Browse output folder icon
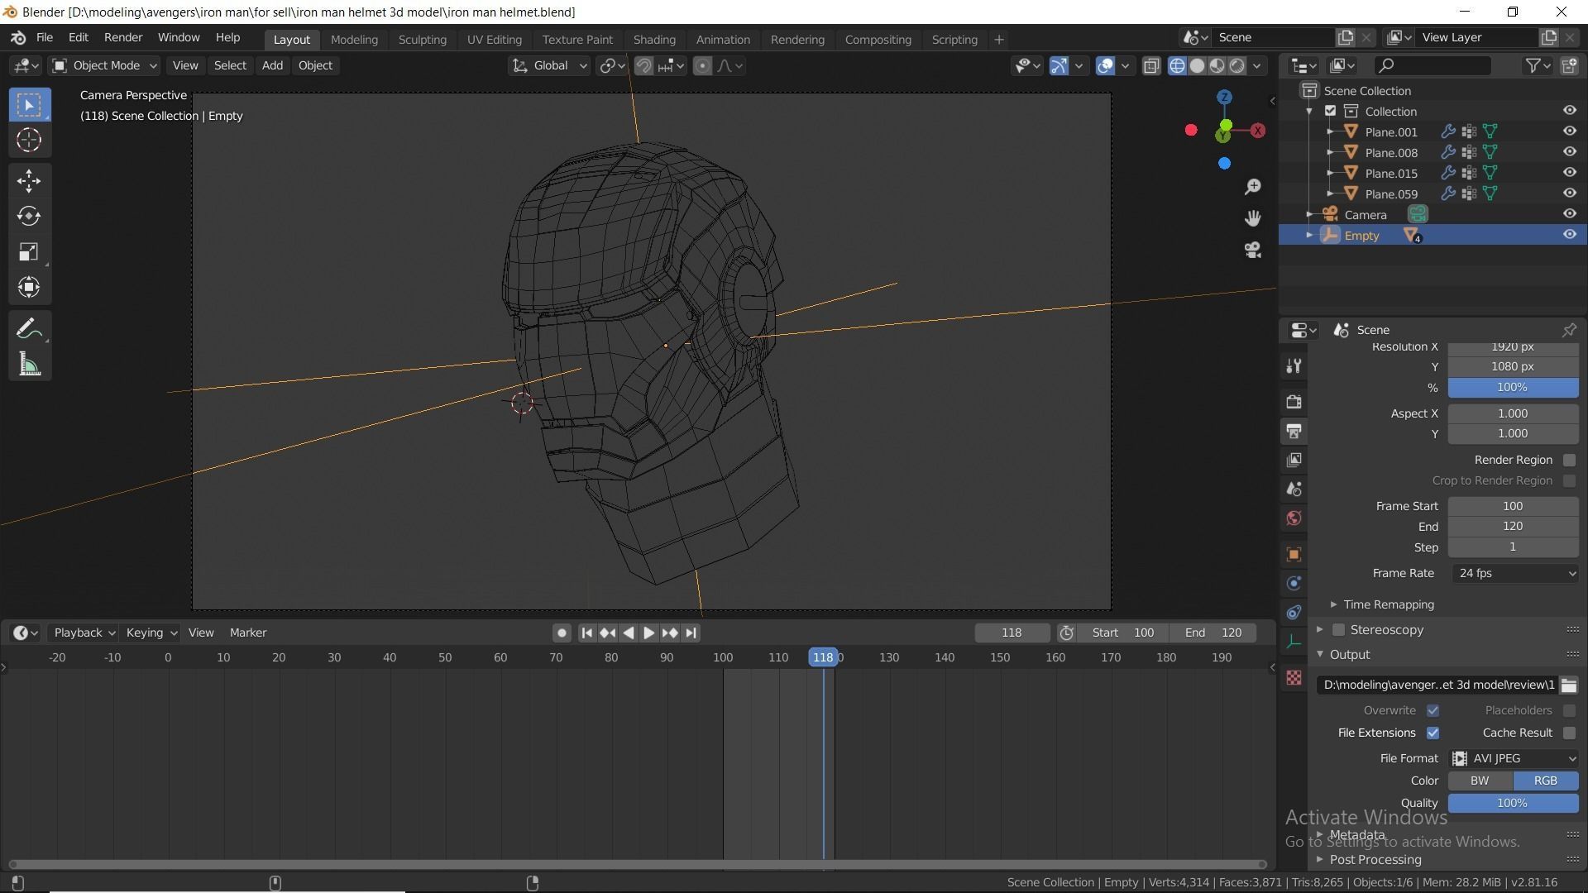1588x893 pixels. [x=1569, y=685]
